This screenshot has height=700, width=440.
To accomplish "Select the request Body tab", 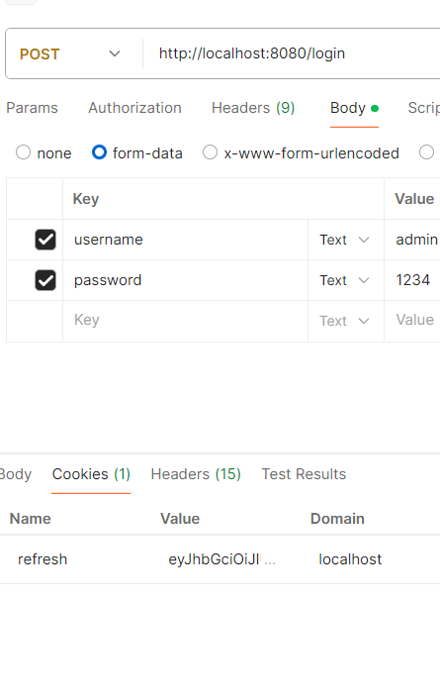I will click(x=354, y=108).
